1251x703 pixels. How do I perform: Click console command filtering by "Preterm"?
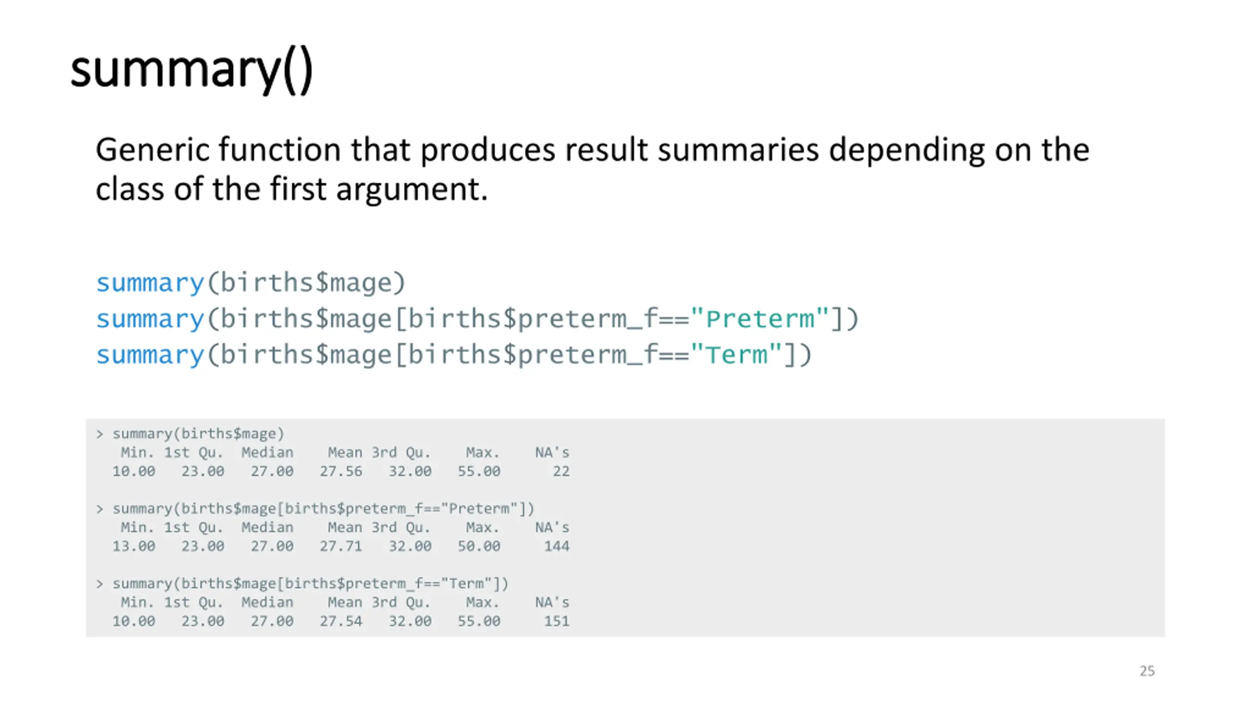click(315, 509)
